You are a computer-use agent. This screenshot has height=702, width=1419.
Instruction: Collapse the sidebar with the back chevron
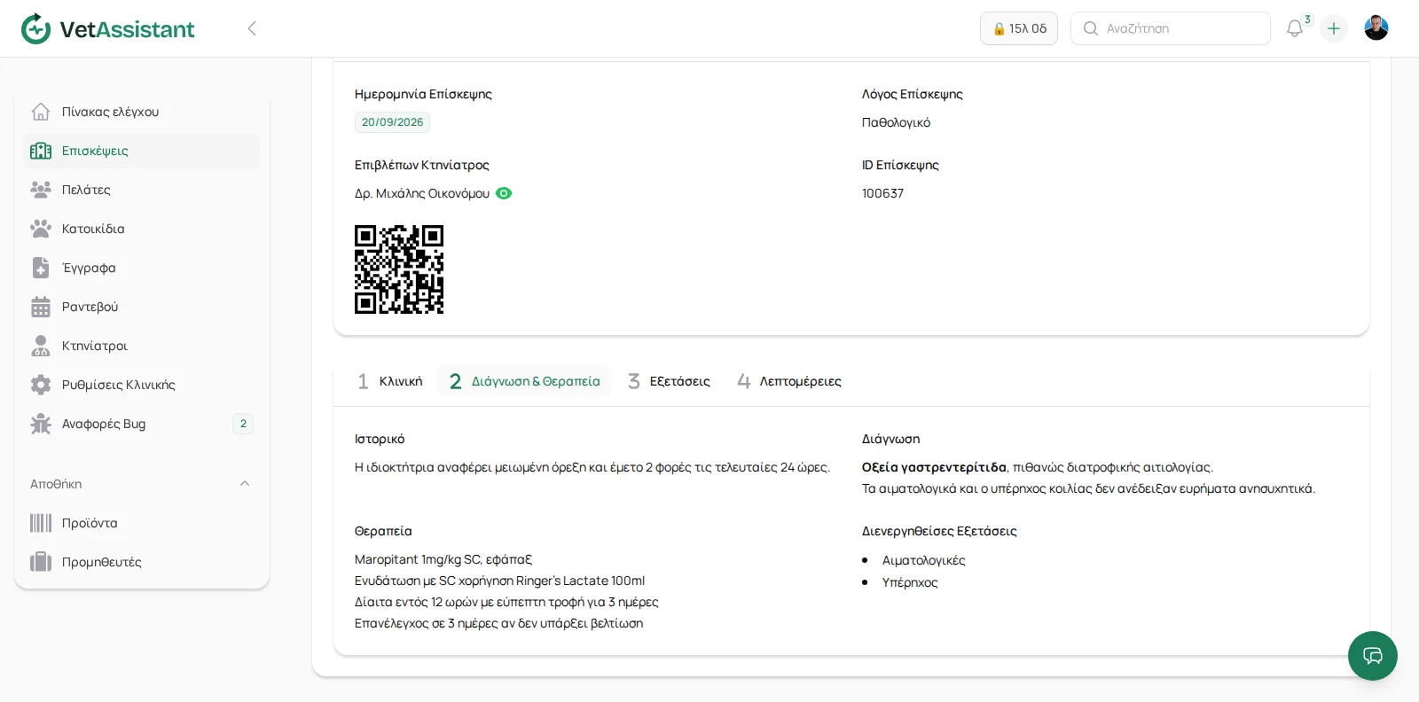(x=252, y=28)
